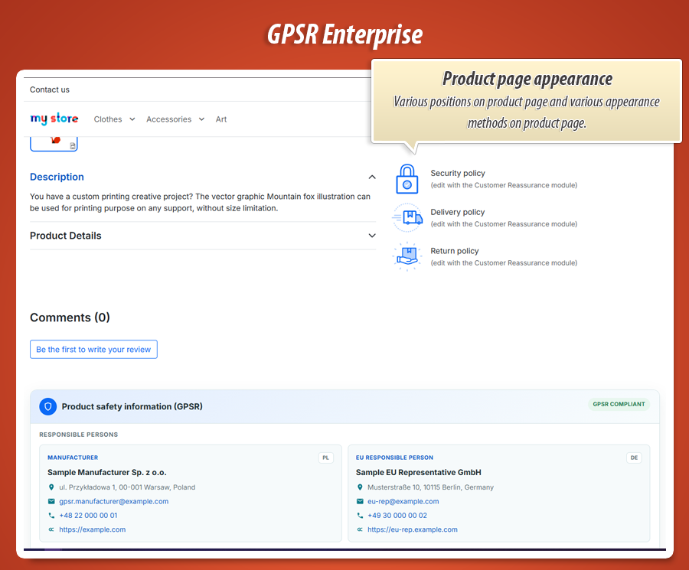This screenshot has height=570, width=689.
Task: Click the manufacturer address pin icon
Action: click(x=51, y=487)
